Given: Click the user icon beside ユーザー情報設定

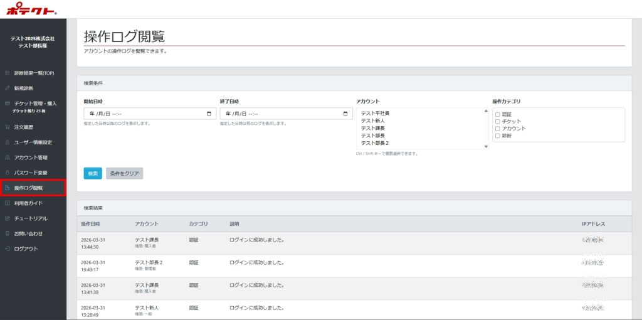Looking at the screenshot, I should pyautogui.click(x=7, y=142).
